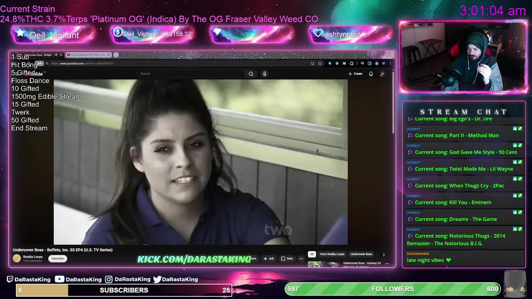This screenshot has height=299, width=532.
Task: Bookmark this page with the star icon
Action: 320,64
